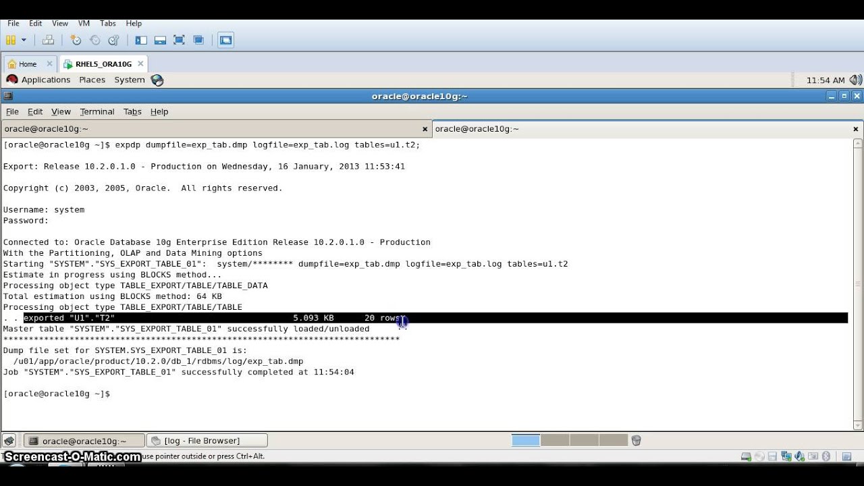This screenshot has height=486, width=864.
Task: Select the first workspace in switcher
Action: point(526,441)
